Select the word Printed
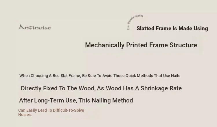The height and width of the screenshot is (127, 217). tap(137, 45)
